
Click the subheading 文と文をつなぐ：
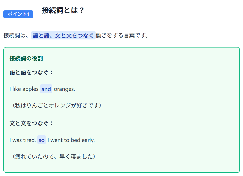[31, 123]
